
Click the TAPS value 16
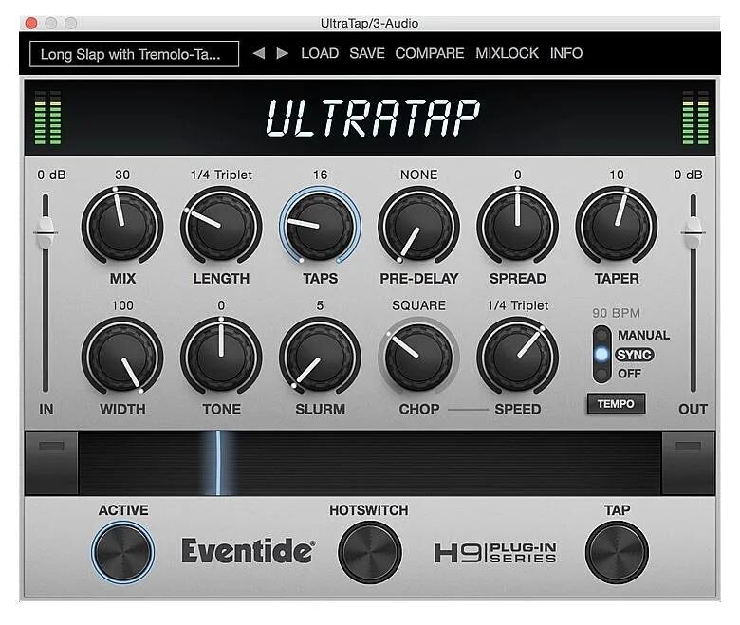pos(320,175)
